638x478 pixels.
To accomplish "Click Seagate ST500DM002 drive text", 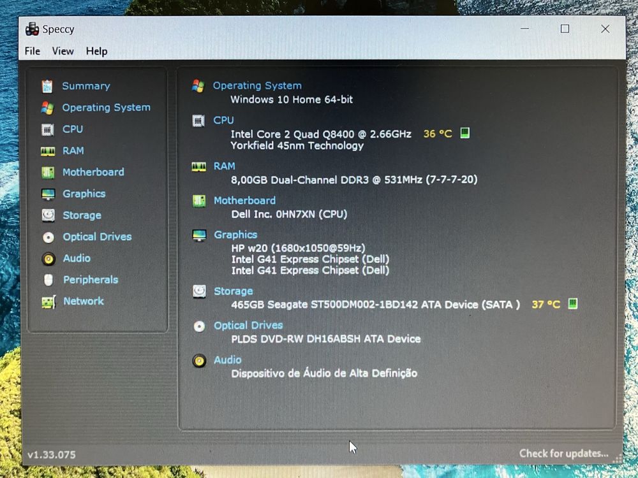I will point(376,305).
